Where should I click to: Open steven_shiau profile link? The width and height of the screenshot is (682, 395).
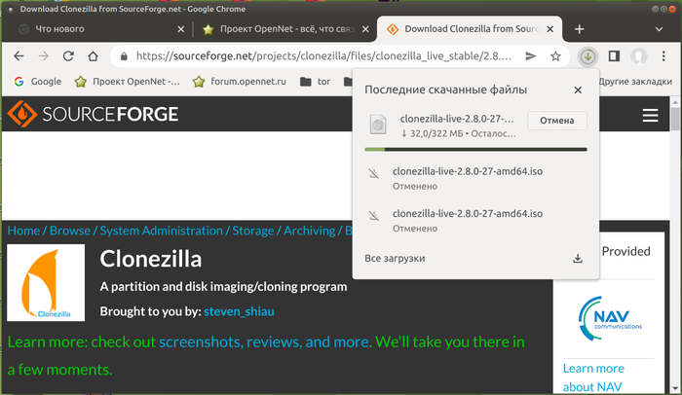coord(239,311)
